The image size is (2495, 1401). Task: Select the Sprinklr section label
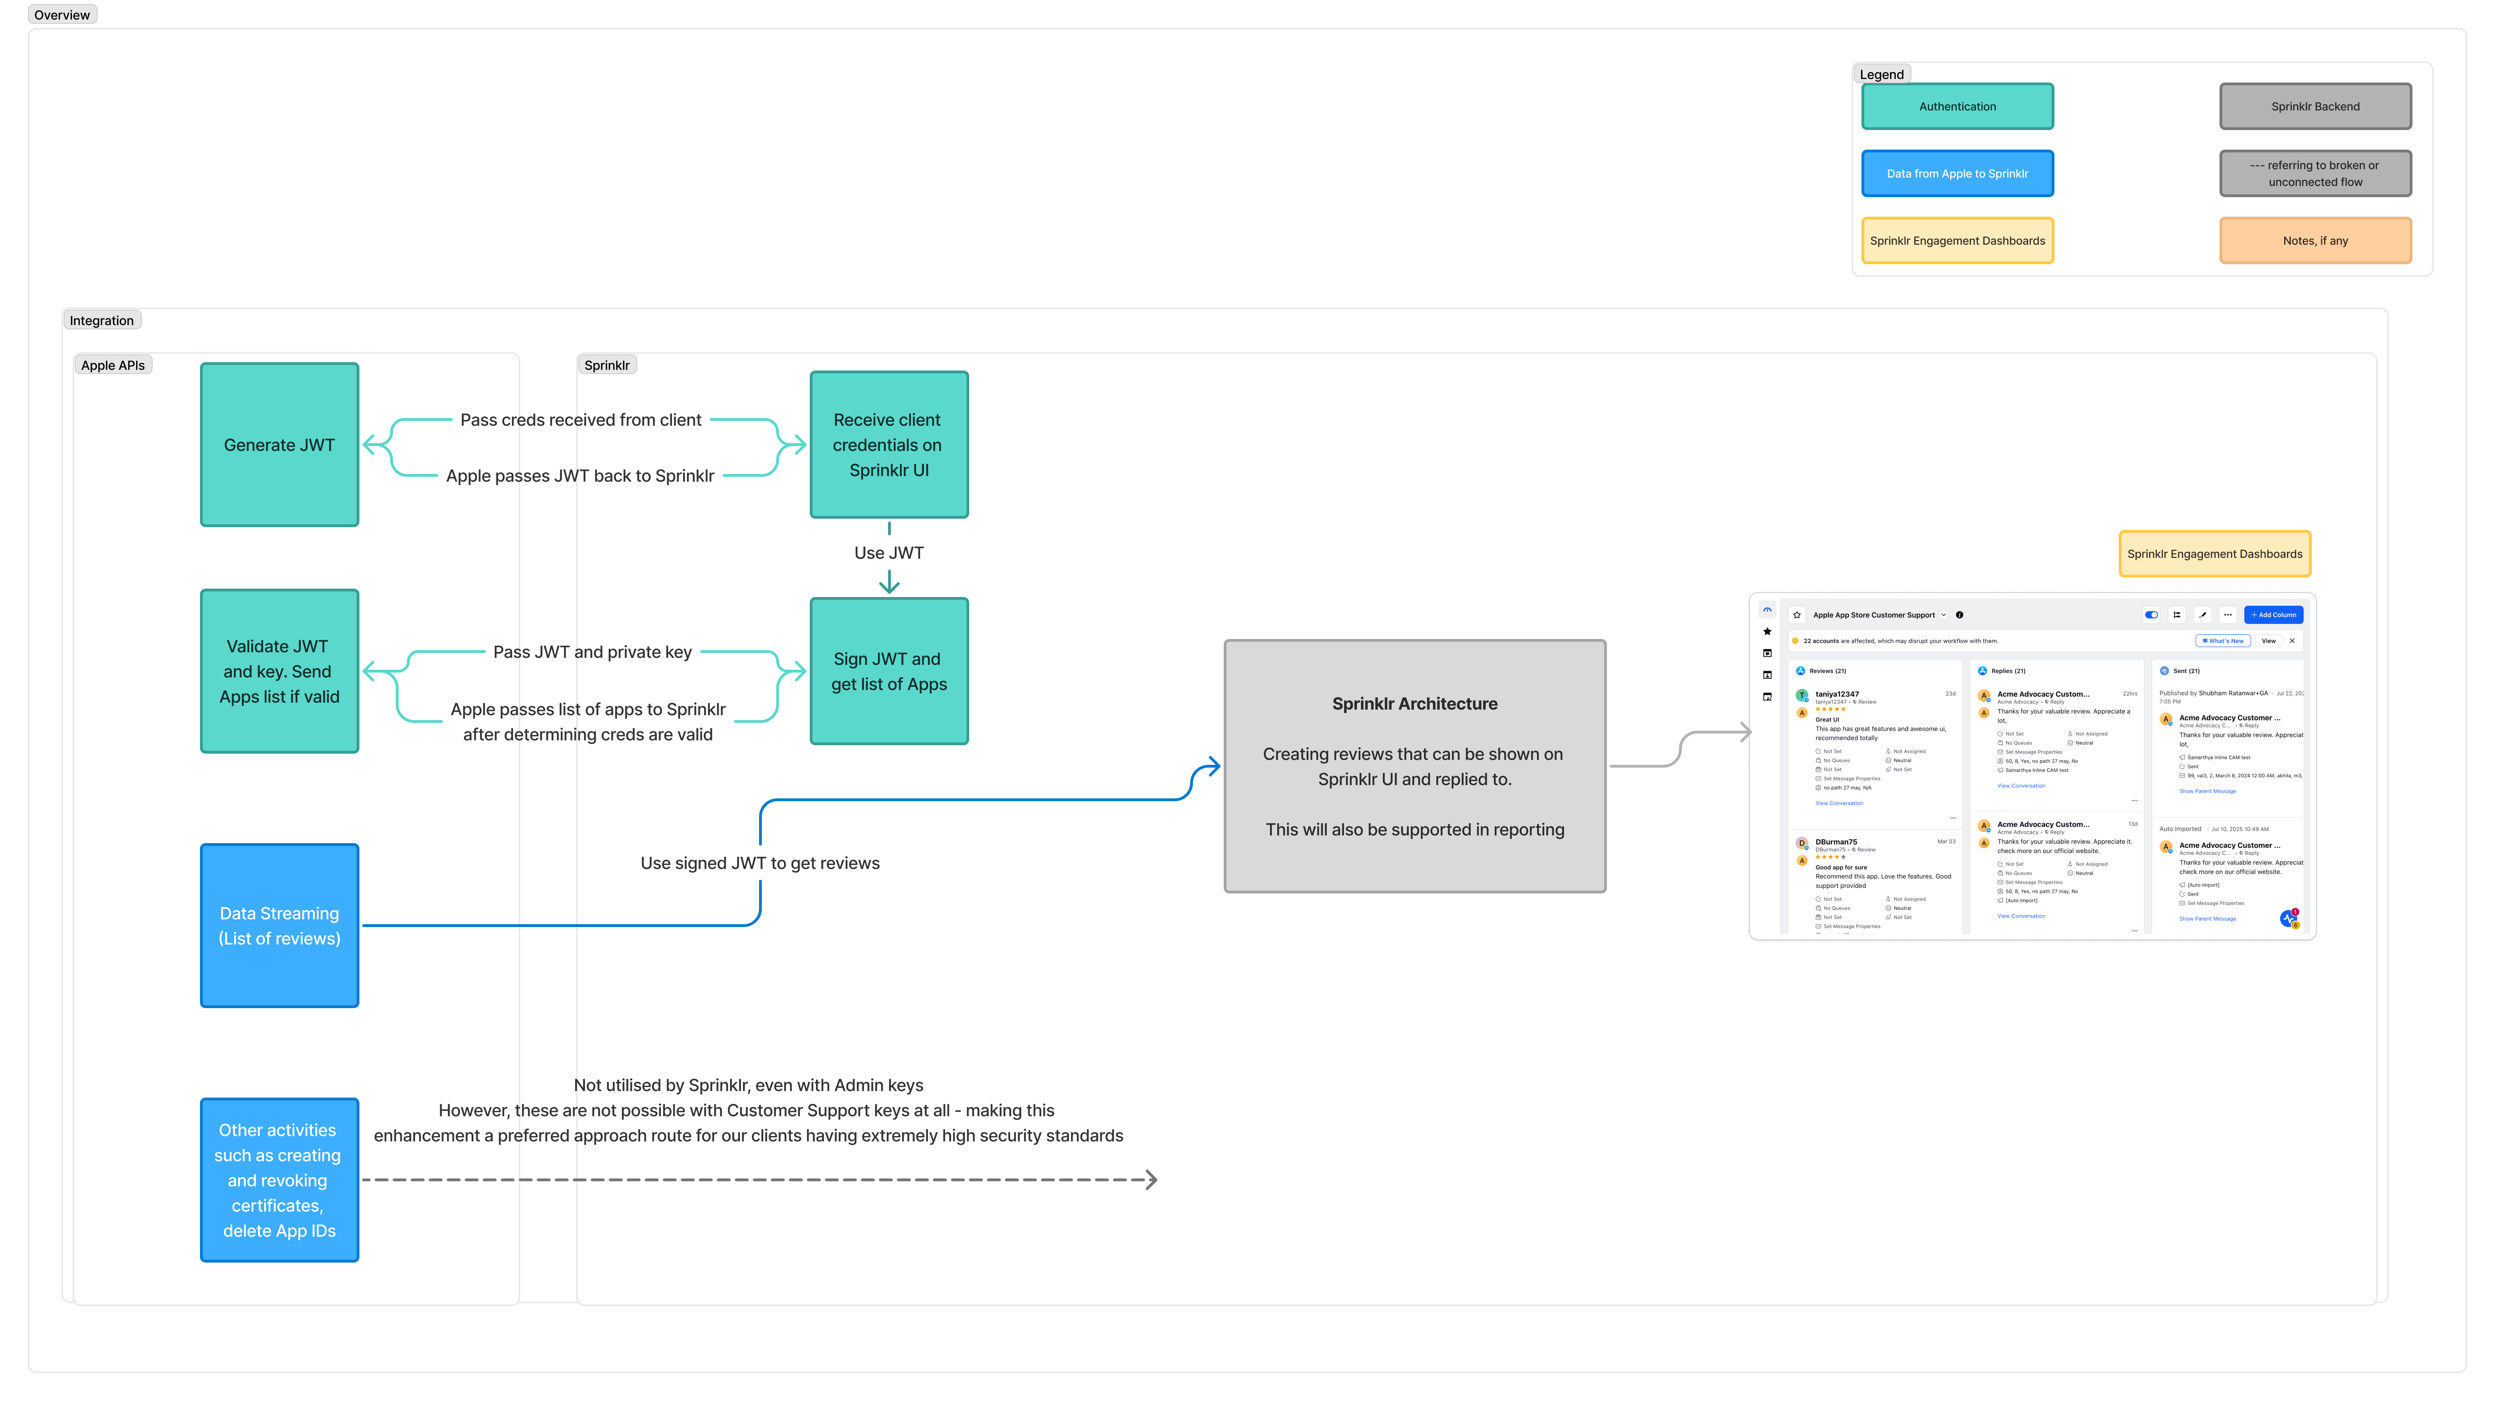point(607,365)
